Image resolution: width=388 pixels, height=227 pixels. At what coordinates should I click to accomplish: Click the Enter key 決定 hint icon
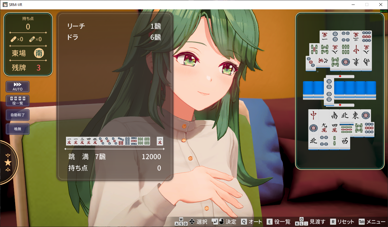pos(215,222)
